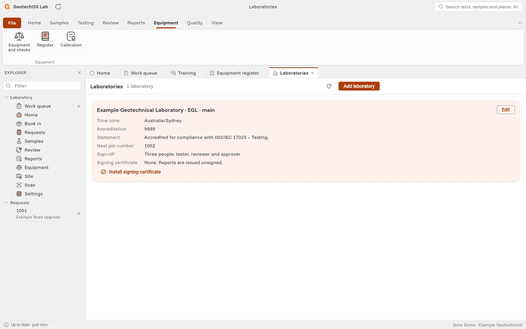
Task: Open Samples in Explorer tree
Action: pyautogui.click(x=42, y=141)
